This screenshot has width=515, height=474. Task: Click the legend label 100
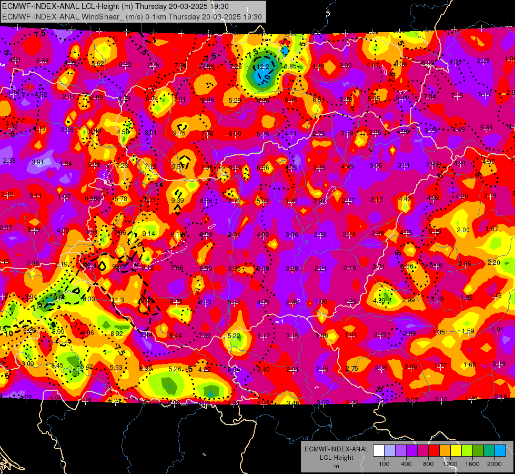point(384,464)
